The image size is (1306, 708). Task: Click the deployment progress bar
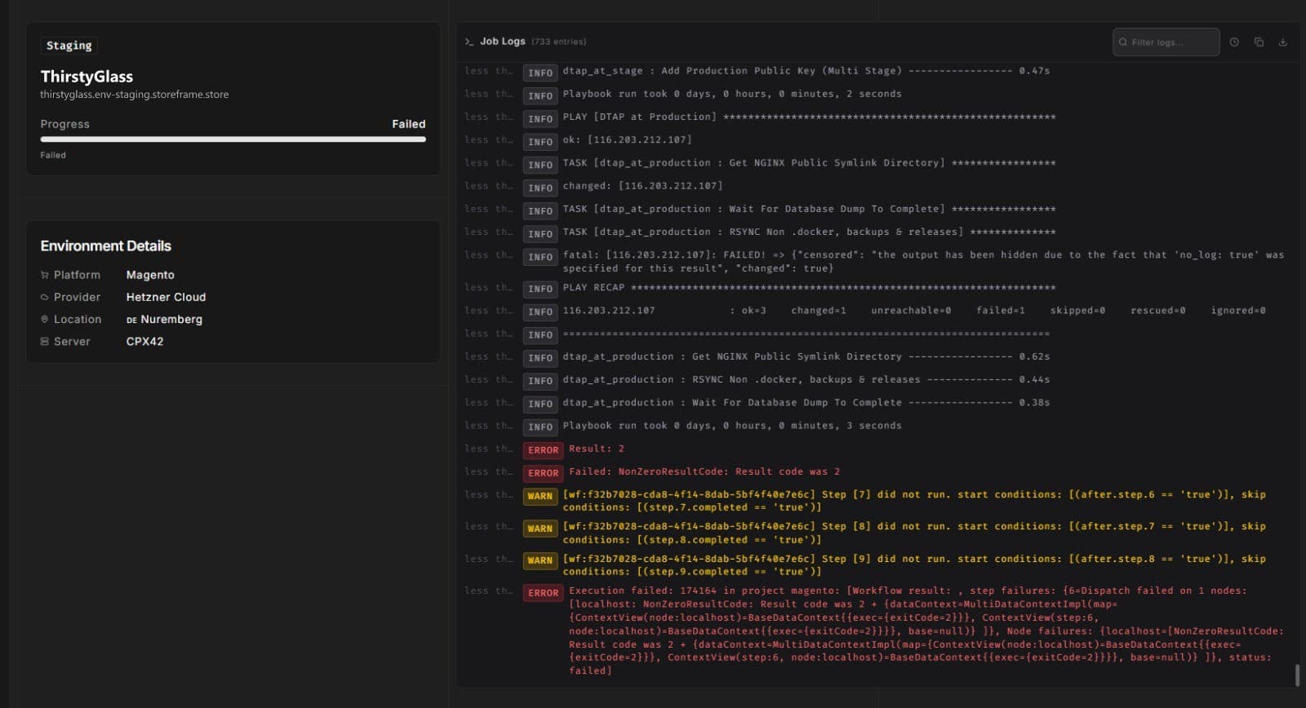coord(233,139)
